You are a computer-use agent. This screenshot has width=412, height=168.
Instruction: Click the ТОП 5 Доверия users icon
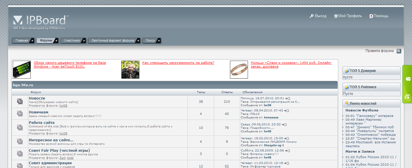pyautogui.click(x=347, y=71)
